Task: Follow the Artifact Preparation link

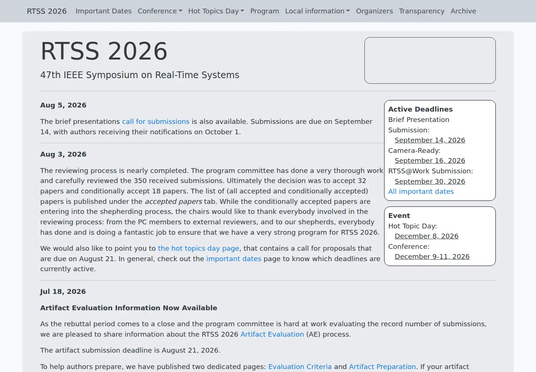Action: coord(382,367)
